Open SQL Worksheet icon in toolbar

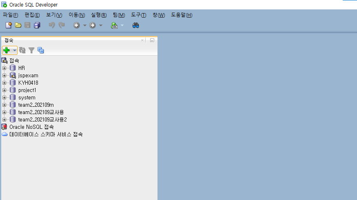point(114,25)
